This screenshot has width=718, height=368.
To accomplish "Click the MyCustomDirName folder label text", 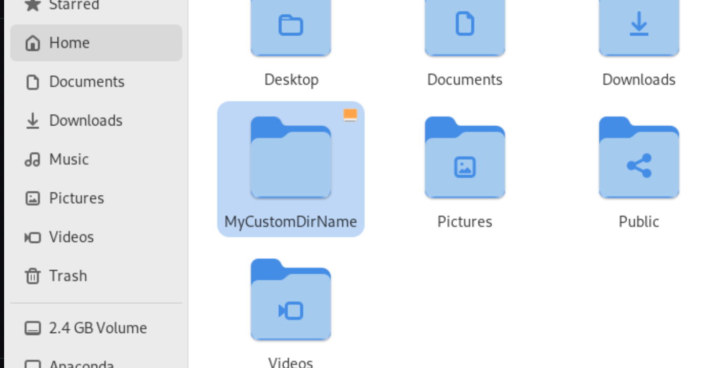I will click(290, 222).
